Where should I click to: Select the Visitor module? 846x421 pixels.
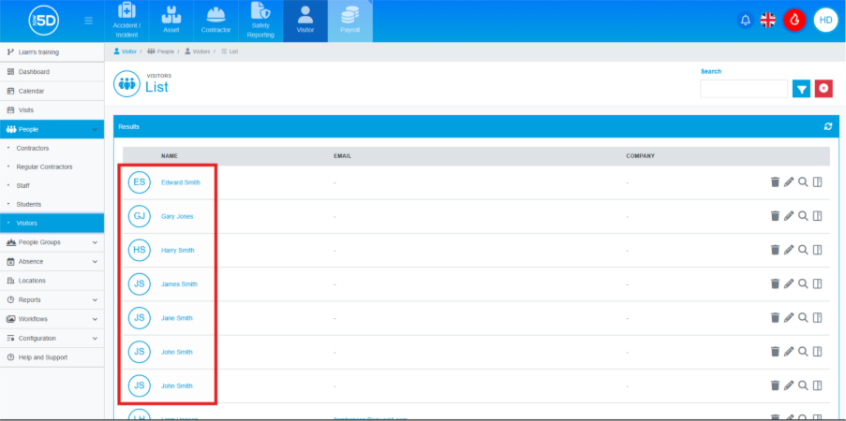click(304, 21)
